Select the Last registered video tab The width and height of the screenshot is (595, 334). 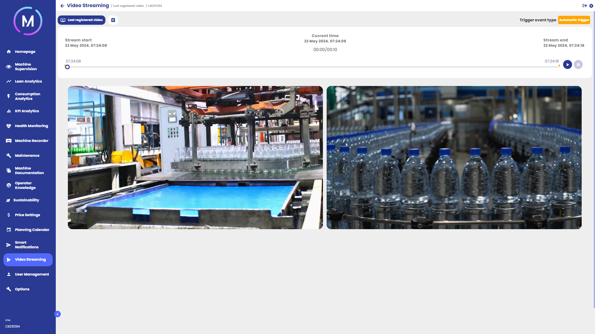[82, 20]
